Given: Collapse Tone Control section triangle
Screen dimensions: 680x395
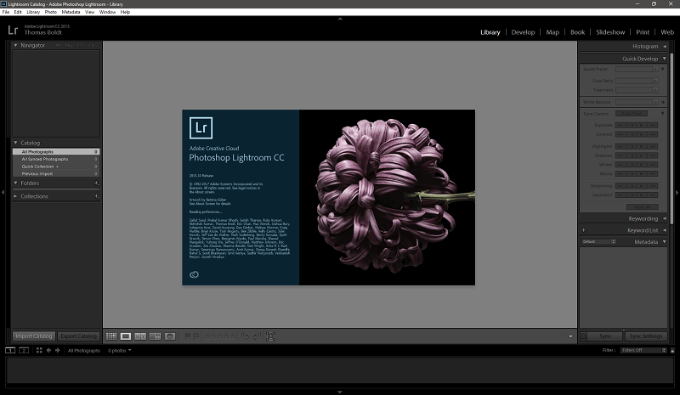Looking at the screenshot, I should 663,114.
